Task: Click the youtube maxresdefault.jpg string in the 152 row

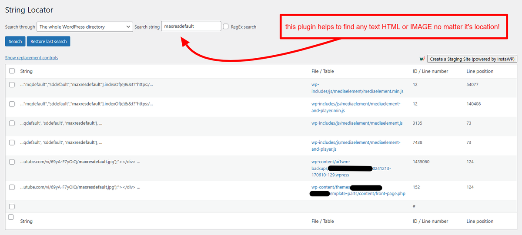Action: pyautogui.click(x=80, y=187)
